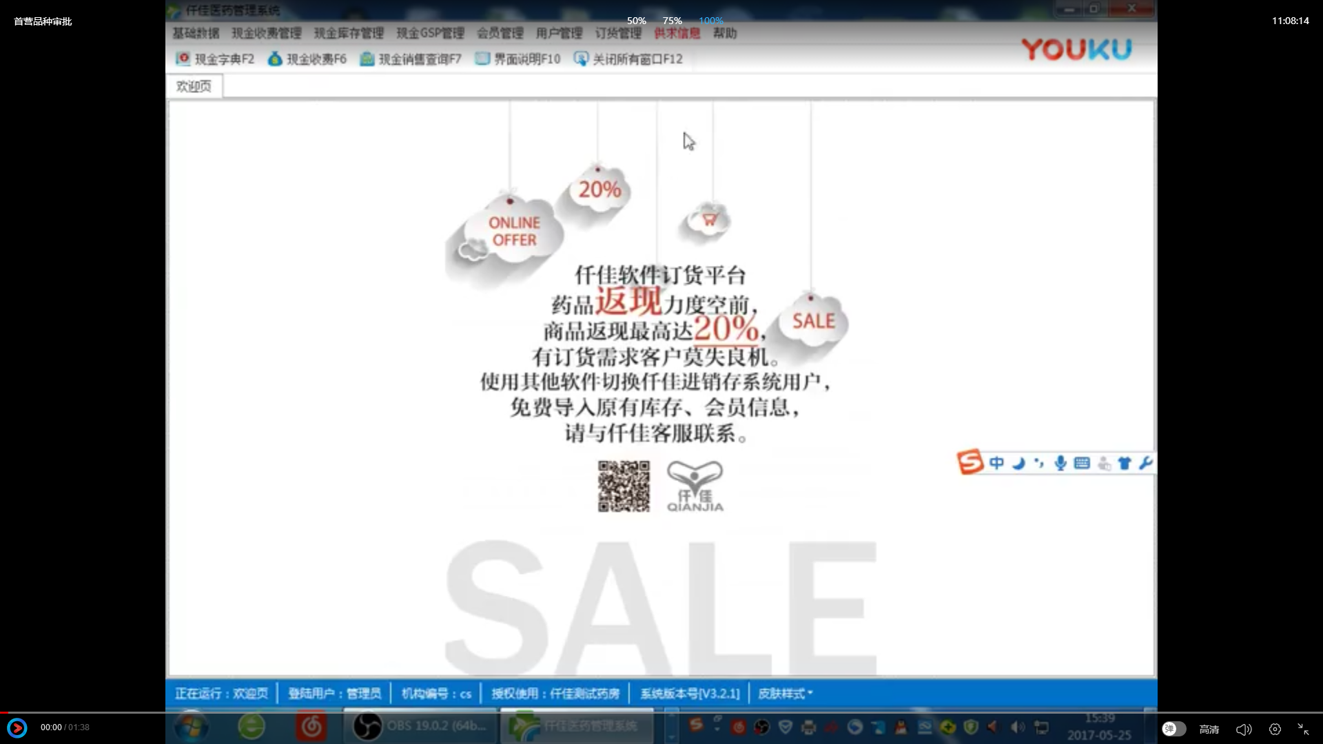The height and width of the screenshot is (744, 1323).
Task: Open the soft keyboard icon on input bar
Action: pos(1082,463)
